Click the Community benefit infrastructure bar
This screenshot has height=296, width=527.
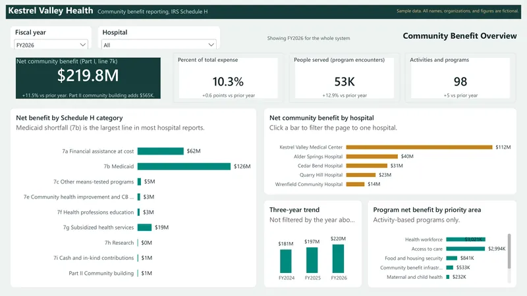point(450,268)
